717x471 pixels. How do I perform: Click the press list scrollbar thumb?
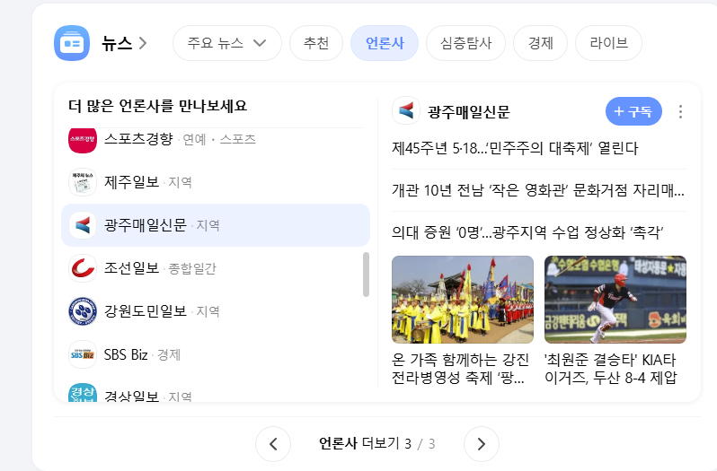click(x=366, y=275)
